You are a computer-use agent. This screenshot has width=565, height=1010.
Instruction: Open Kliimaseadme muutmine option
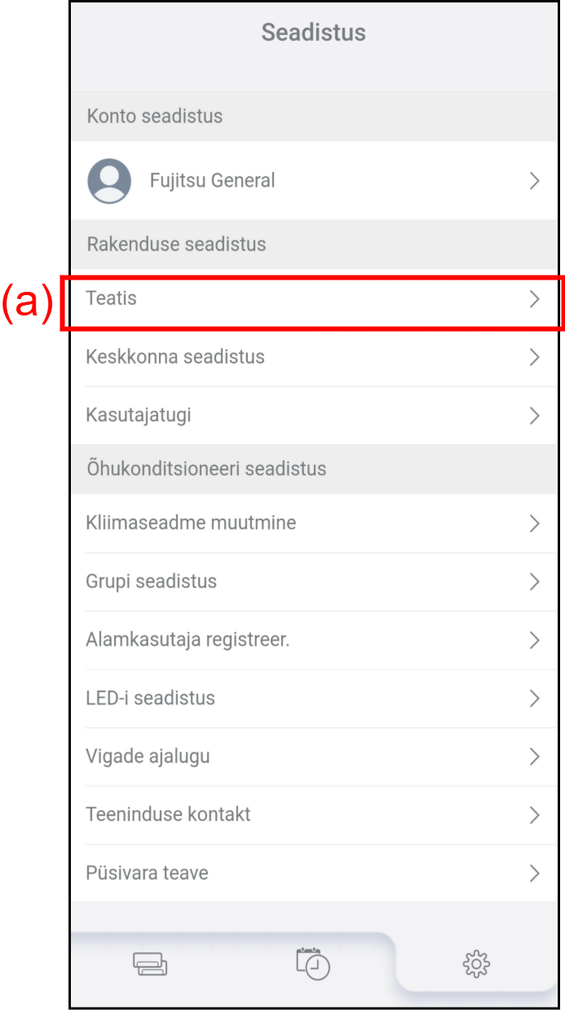coord(191,523)
